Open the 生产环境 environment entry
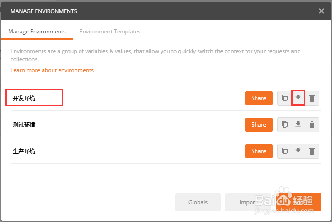The width and height of the screenshot is (332, 222). click(x=24, y=151)
